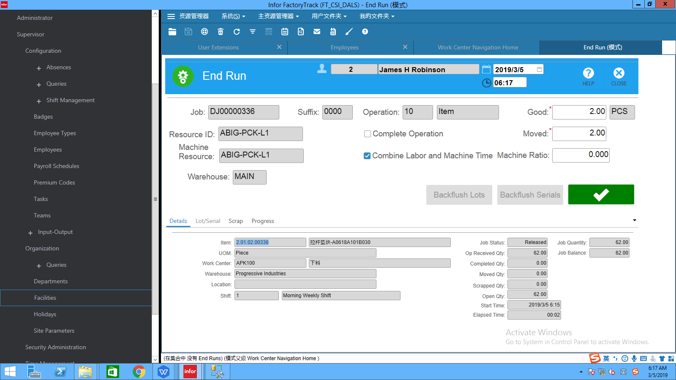Toggle the Complete Operation checkbox

(x=368, y=134)
